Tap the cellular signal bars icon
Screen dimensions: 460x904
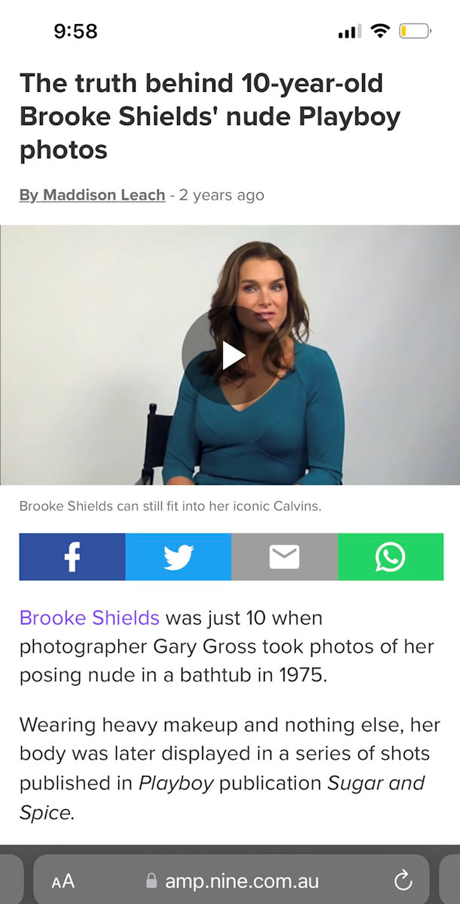point(350,32)
